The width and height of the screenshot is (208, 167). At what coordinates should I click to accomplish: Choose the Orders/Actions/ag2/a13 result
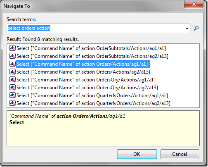[83, 72]
